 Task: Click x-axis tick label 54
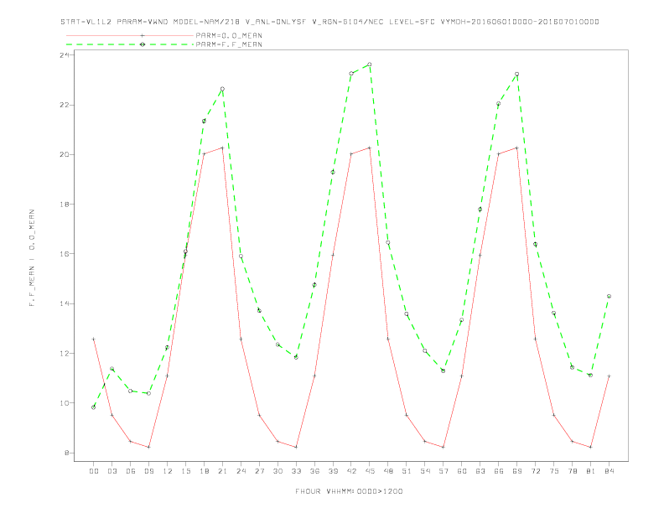point(425,471)
